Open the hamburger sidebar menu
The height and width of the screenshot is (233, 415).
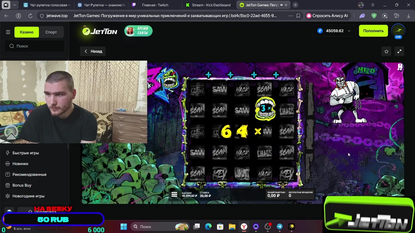(x=8, y=32)
